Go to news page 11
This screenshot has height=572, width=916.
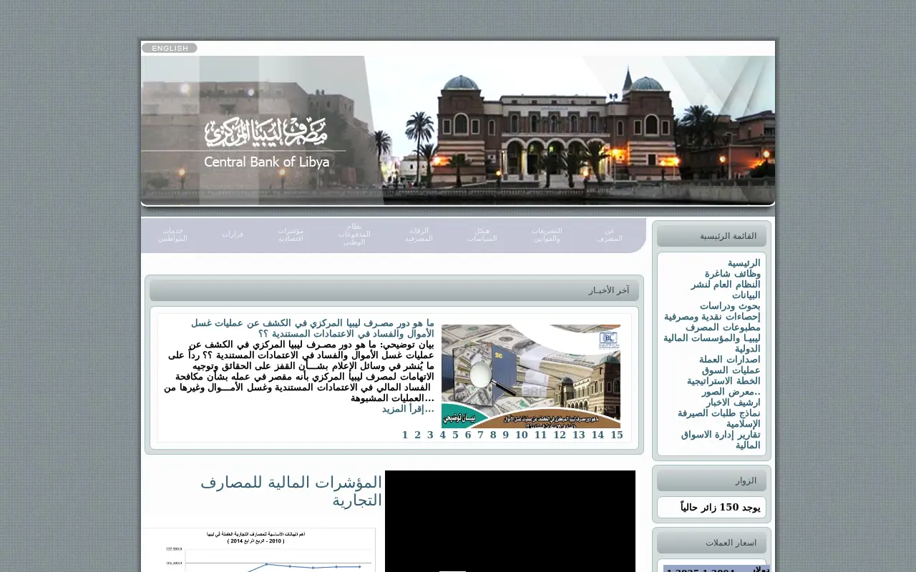(541, 435)
